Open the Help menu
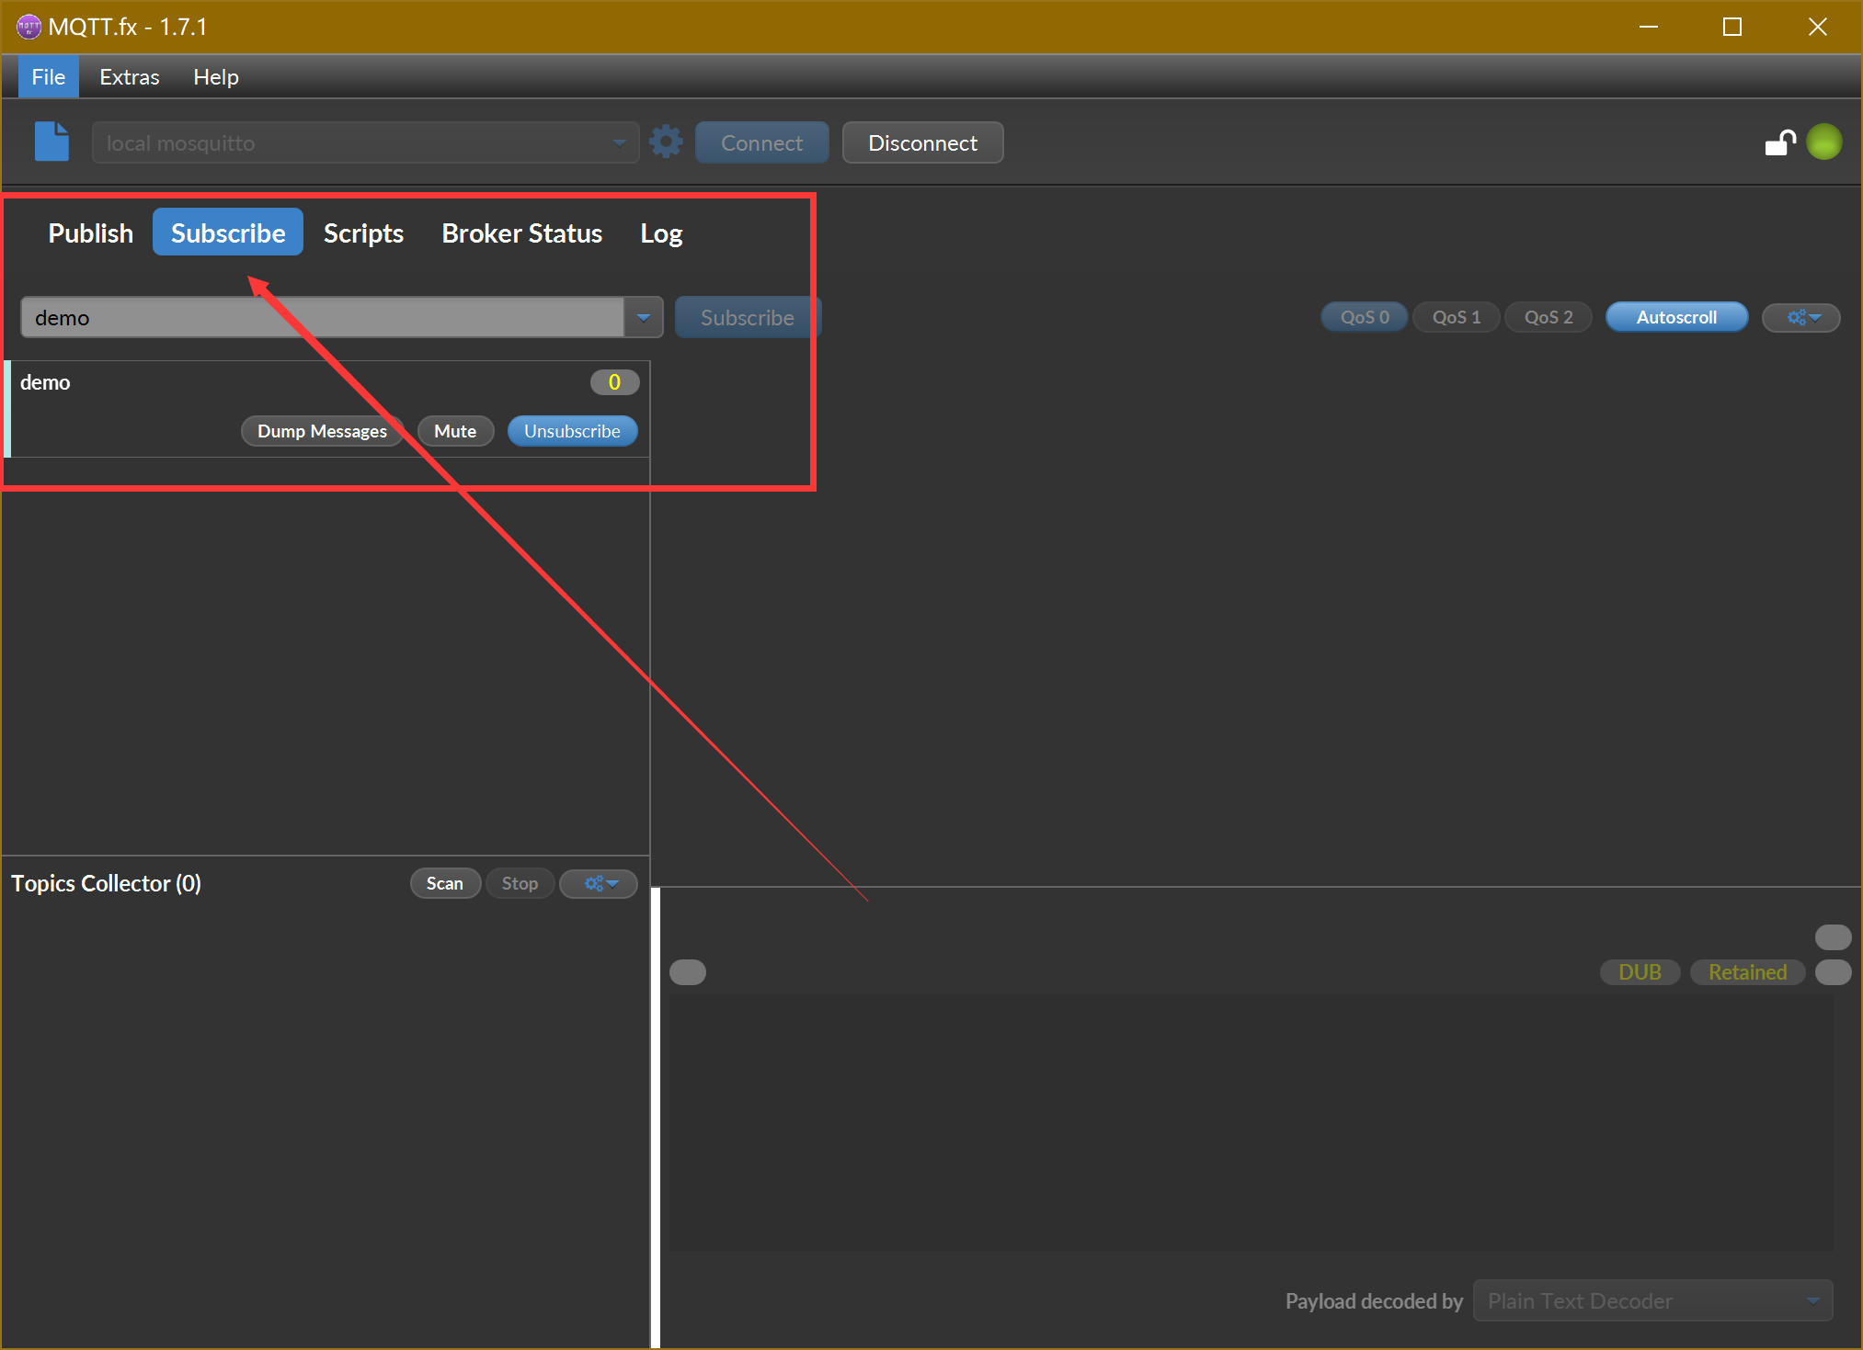The width and height of the screenshot is (1863, 1350). 216,77
